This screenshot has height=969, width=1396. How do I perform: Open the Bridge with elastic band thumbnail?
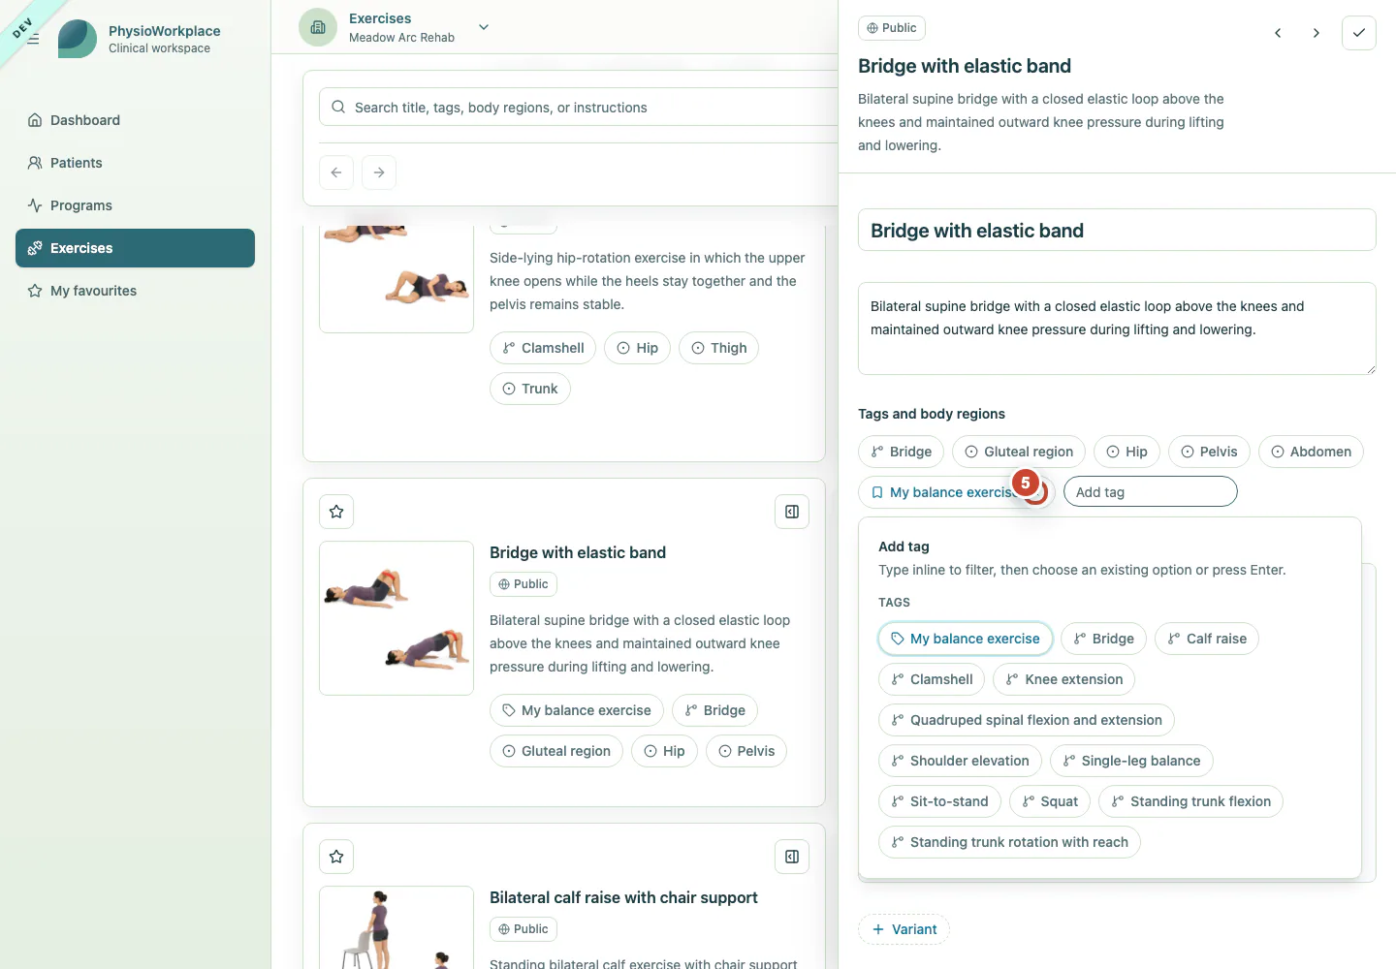tap(397, 618)
